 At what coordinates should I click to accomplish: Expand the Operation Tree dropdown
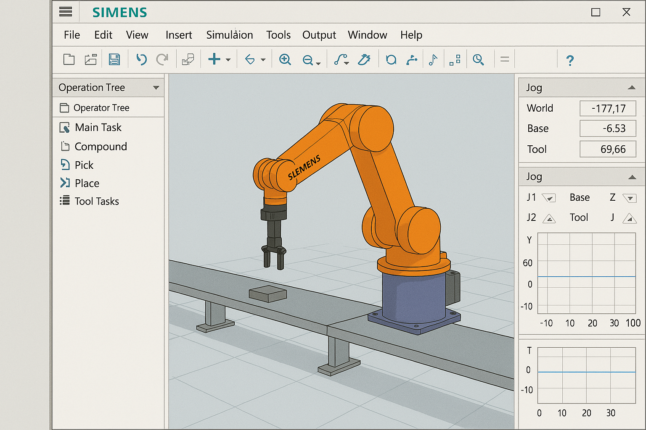pos(156,88)
